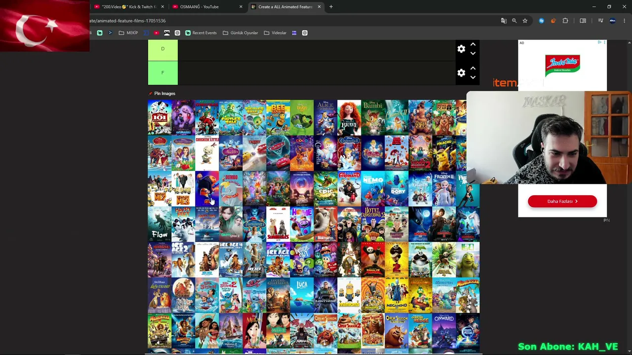Choose the Luca movie poster
Image resolution: width=632 pixels, height=355 pixels.
302,295
